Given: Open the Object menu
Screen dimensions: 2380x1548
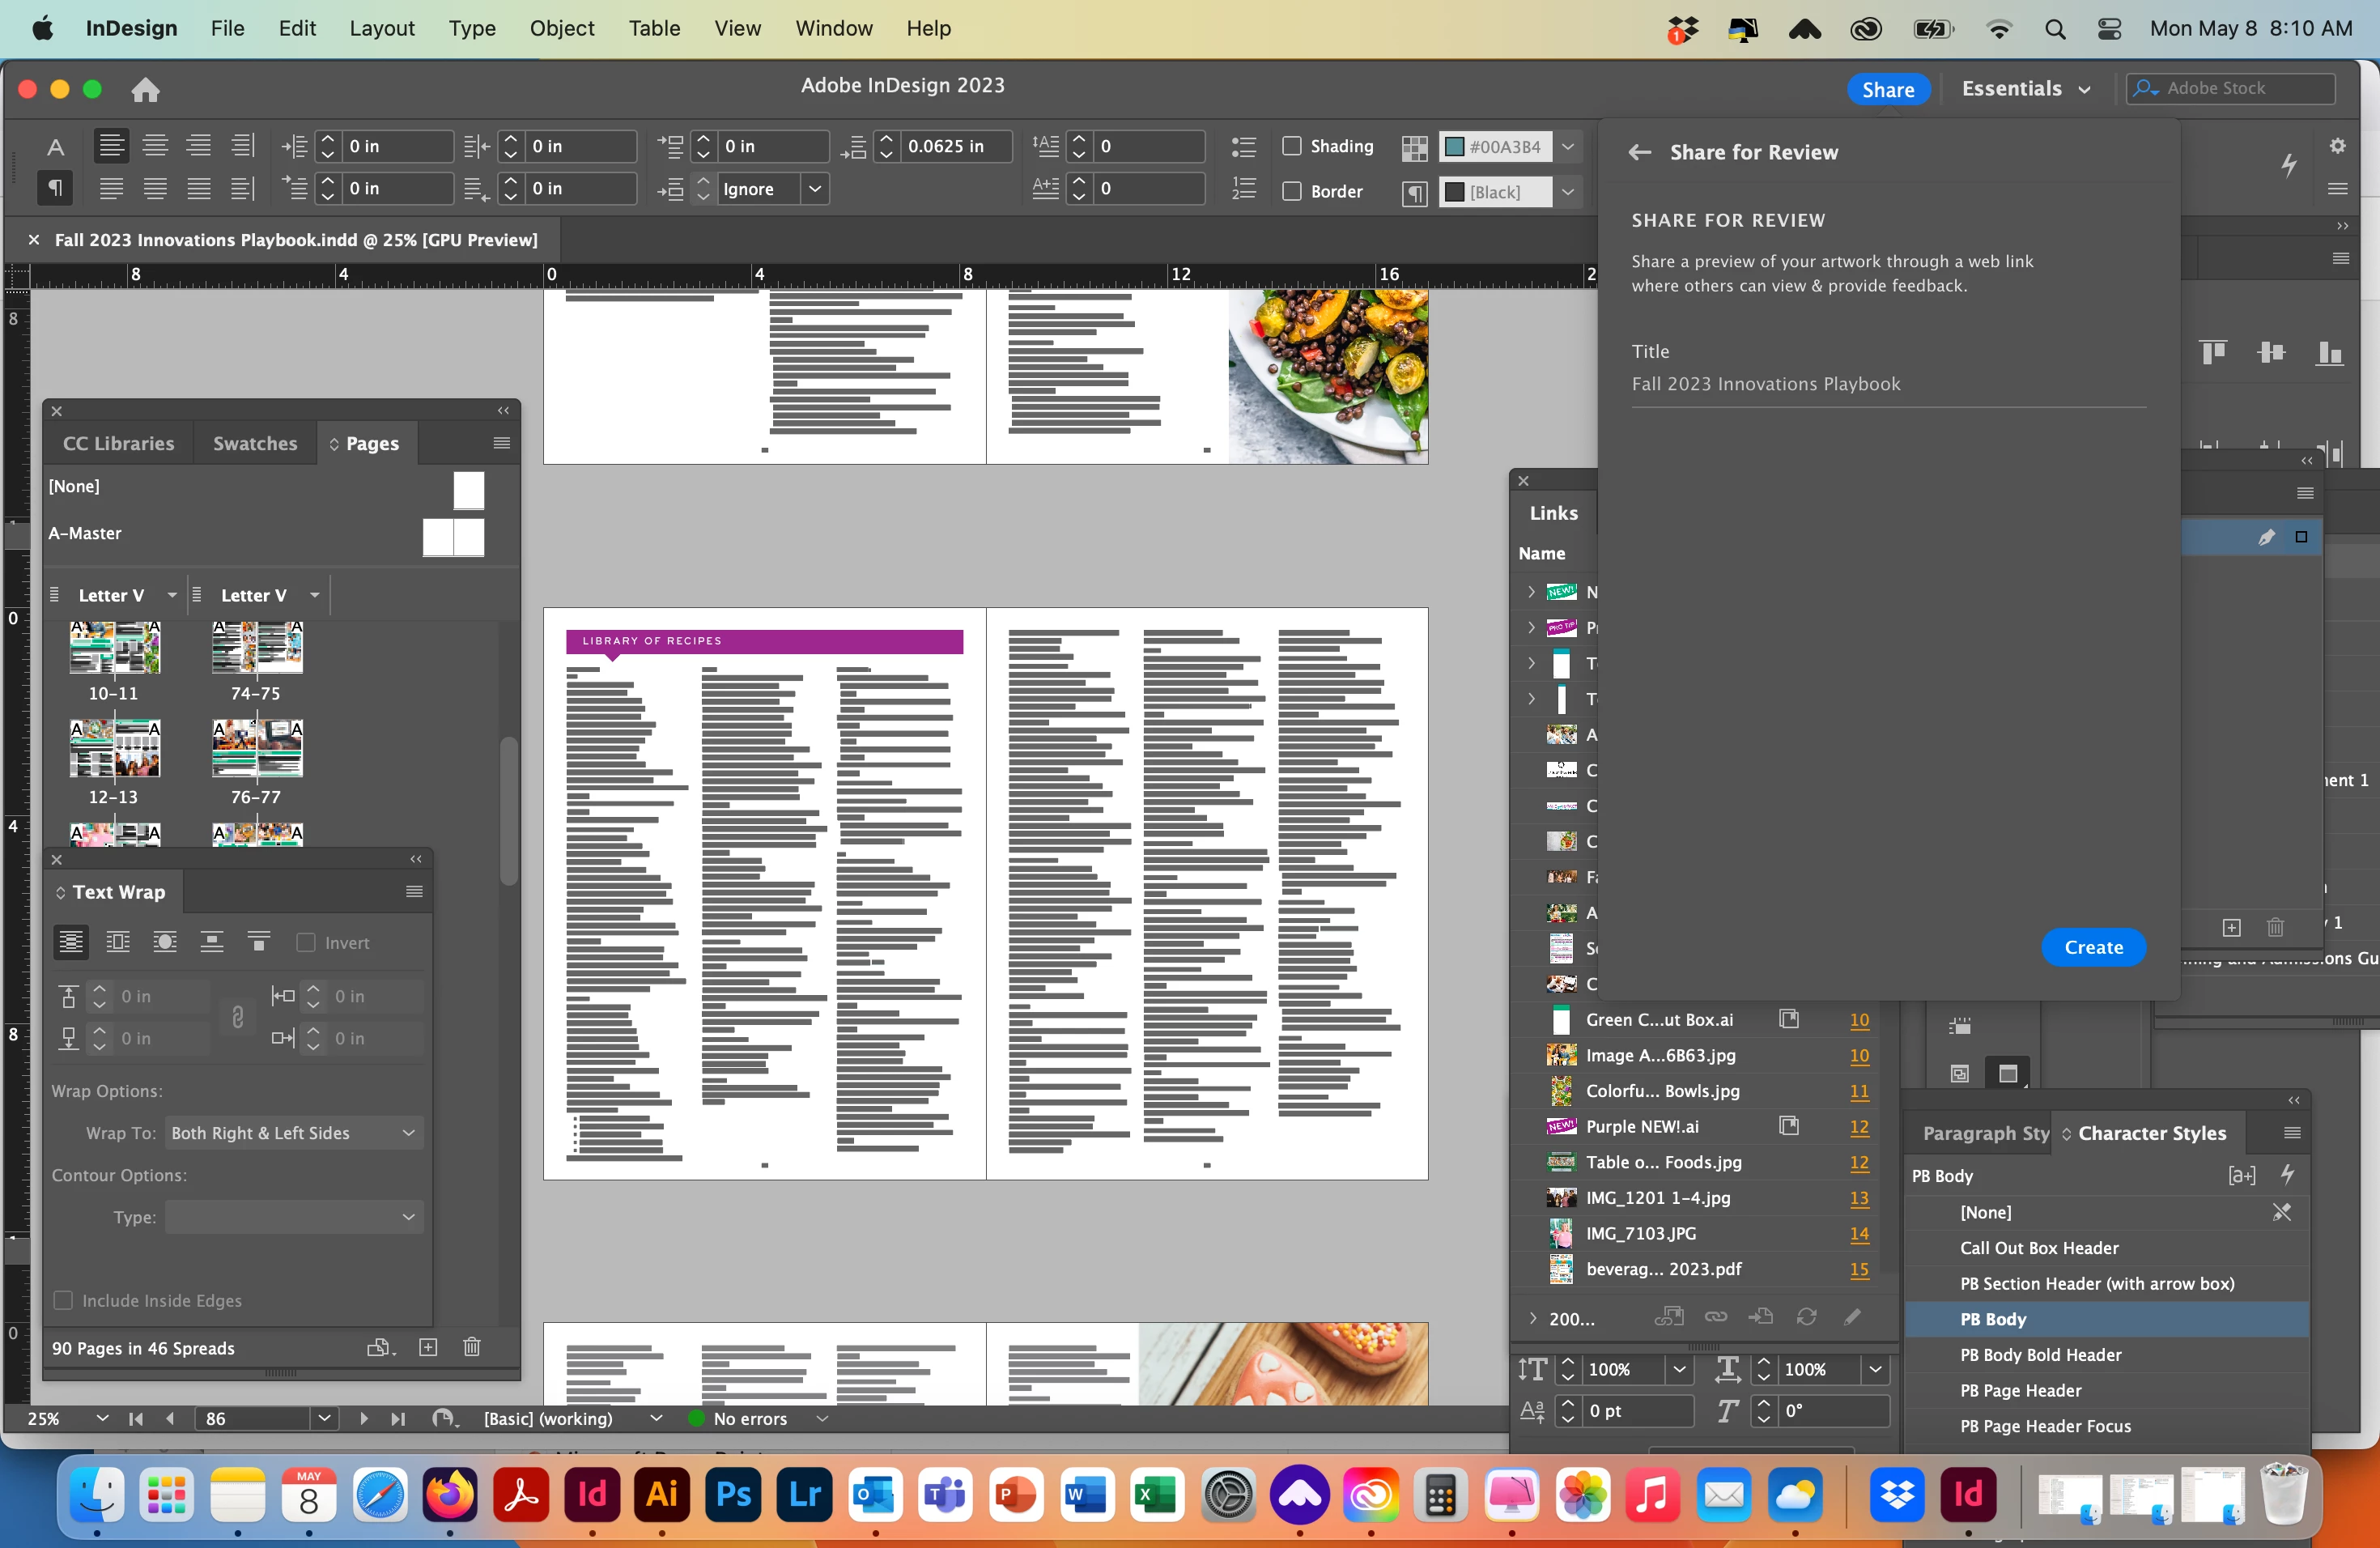Looking at the screenshot, I should [x=561, y=28].
